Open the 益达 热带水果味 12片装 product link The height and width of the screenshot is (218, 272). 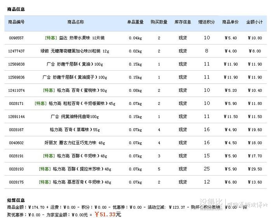pyautogui.click(x=82, y=38)
